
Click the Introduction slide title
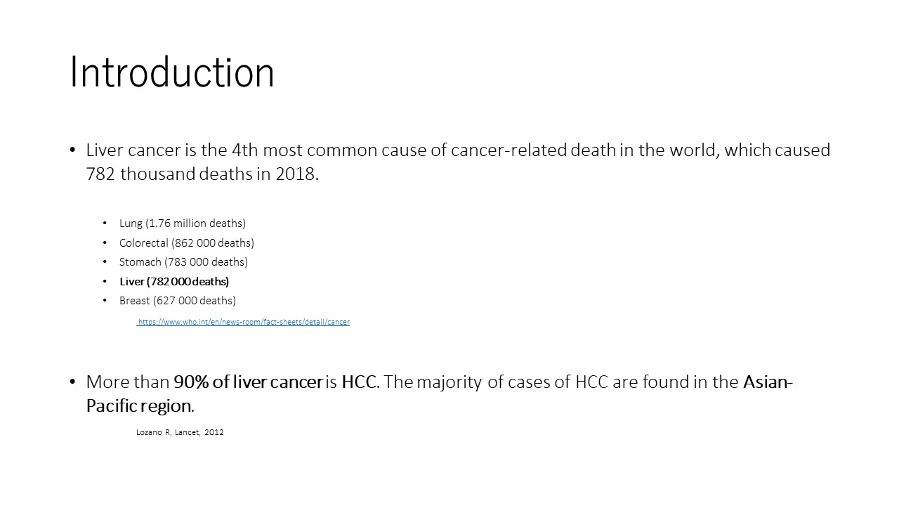pos(172,72)
